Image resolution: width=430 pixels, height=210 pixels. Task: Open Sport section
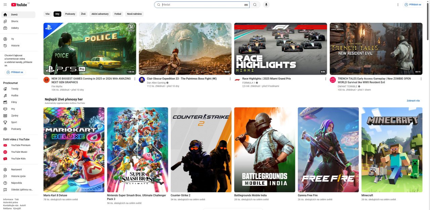pyautogui.click(x=18, y=122)
